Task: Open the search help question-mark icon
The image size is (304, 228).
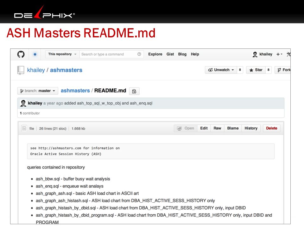Action: pyautogui.click(x=139, y=54)
